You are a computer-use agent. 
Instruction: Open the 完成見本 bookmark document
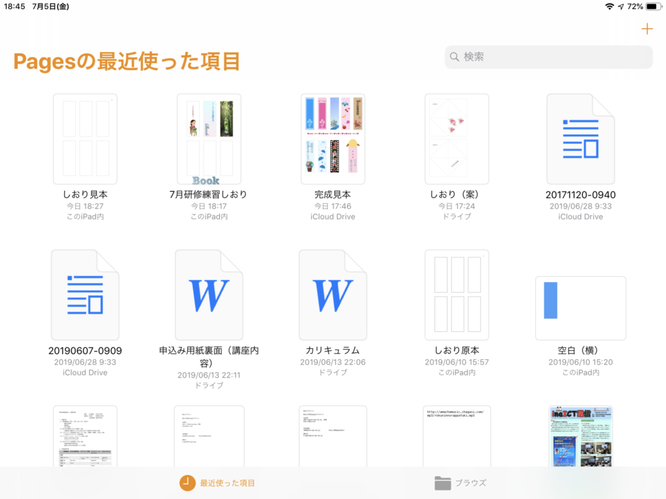click(x=333, y=139)
